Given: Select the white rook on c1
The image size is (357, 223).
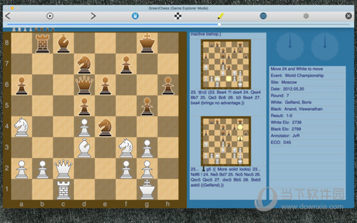Looking at the screenshot, I should [64, 190].
